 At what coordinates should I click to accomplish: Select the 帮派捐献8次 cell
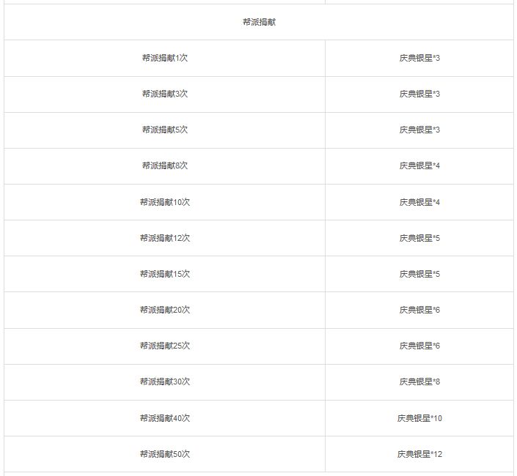164,166
